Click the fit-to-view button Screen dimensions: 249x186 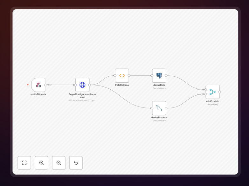pyautogui.click(x=24, y=163)
